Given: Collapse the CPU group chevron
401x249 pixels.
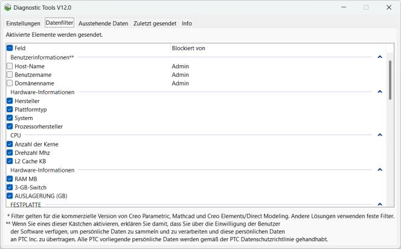Looking at the screenshot, I should tap(380, 135).
